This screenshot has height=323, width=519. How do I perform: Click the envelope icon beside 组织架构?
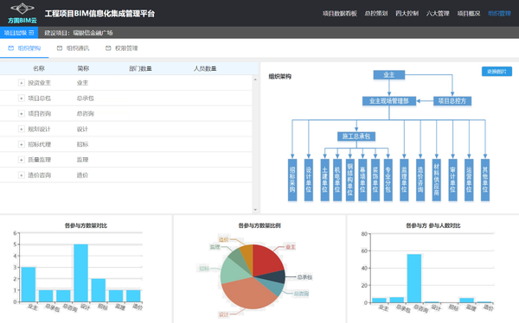(11, 48)
